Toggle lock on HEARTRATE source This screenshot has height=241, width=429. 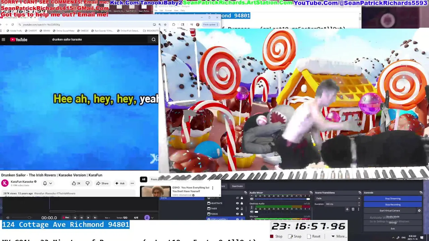242,203
